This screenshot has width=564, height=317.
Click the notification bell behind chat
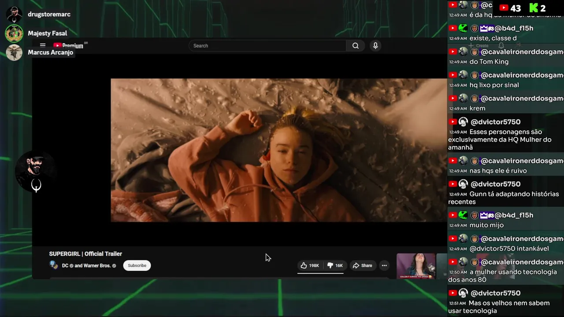point(501,46)
